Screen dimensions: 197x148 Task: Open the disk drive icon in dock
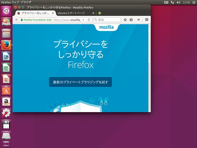6,136
